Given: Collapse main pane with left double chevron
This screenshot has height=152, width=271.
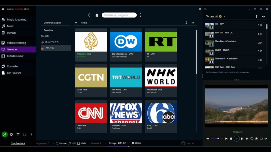Looking at the screenshot, I should coord(200,9).
